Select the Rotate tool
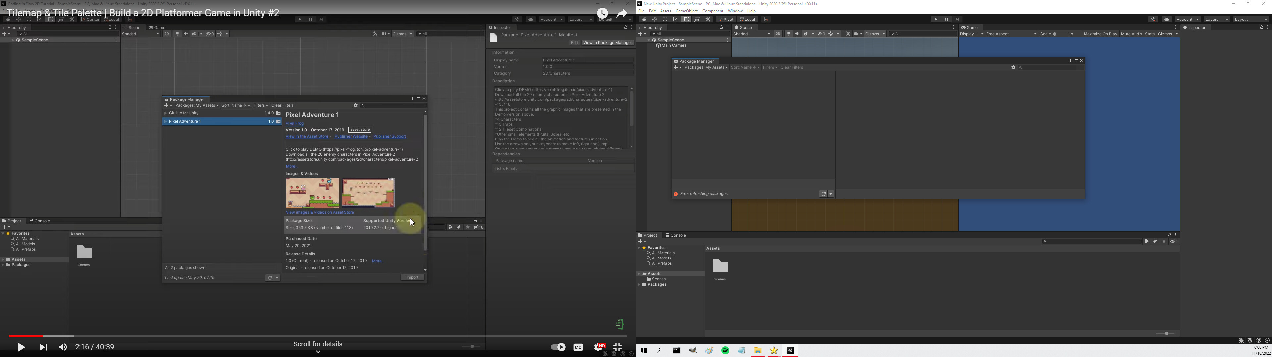This screenshot has width=1272, height=357. pos(665,19)
